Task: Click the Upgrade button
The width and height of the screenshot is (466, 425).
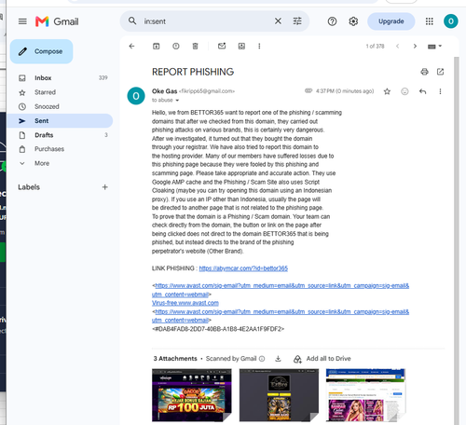Action: tap(391, 21)
